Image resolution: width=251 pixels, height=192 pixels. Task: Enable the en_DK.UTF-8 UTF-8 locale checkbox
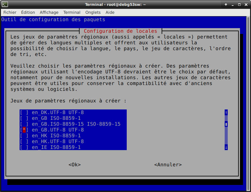click(x=24, y=113)
